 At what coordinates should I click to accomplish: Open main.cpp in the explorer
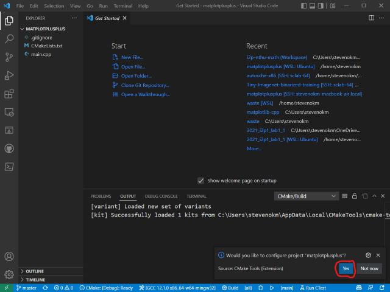click(x=41, y=54)
